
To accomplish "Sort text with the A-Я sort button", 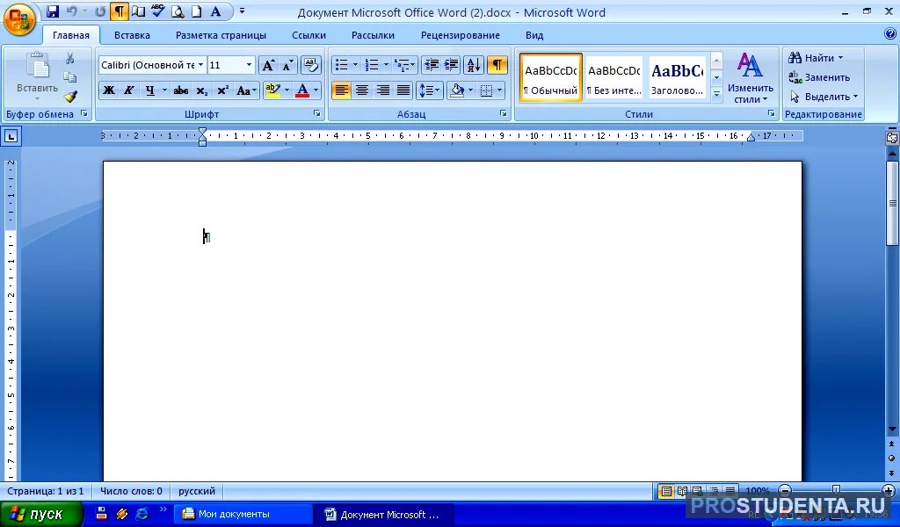I will coord(474,65).
